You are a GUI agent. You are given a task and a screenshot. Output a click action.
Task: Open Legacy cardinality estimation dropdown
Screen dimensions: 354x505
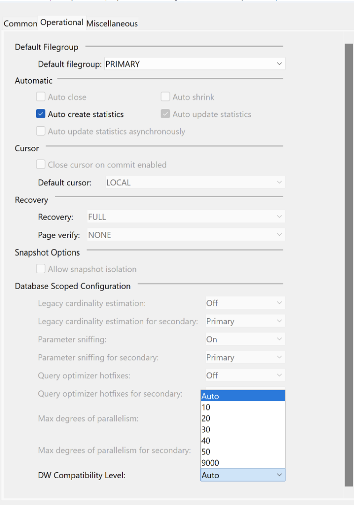245,303
